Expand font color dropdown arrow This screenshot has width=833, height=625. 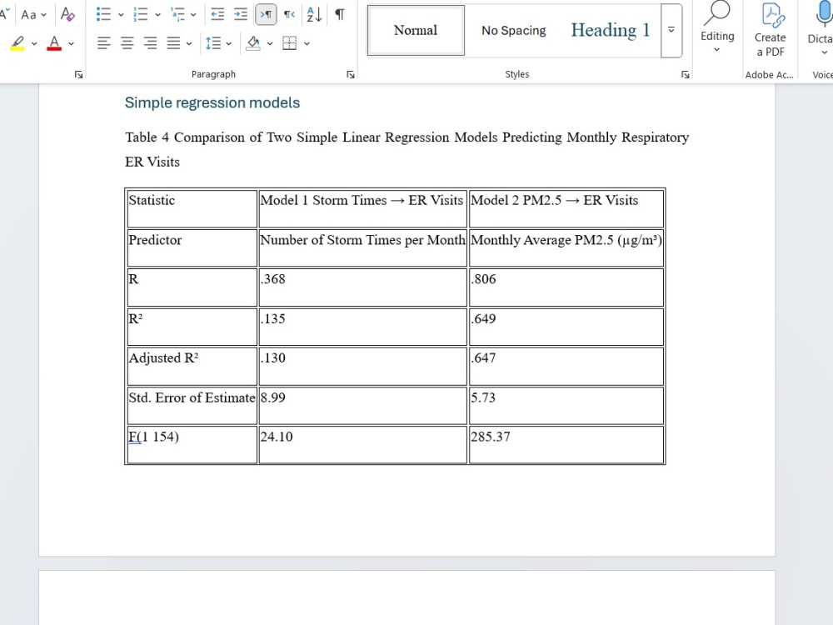(x=71, y=43)
